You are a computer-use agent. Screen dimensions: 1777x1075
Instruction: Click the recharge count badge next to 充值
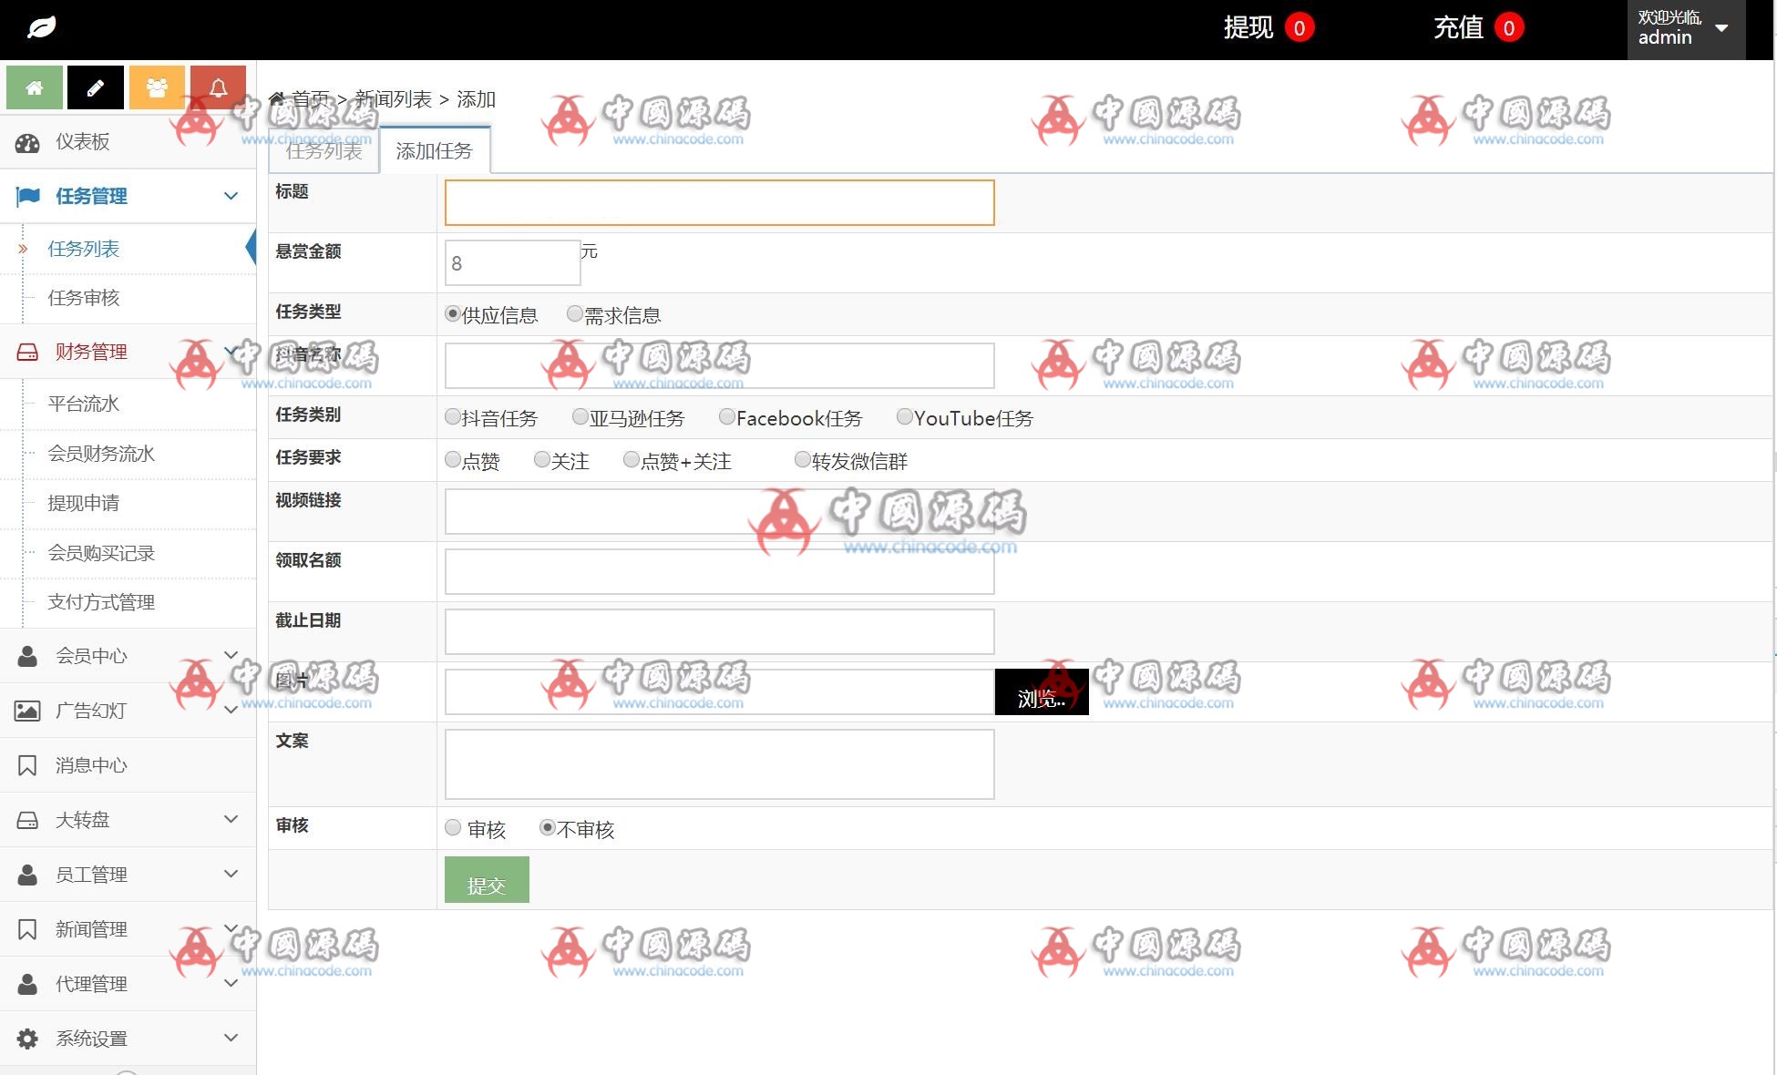[x=1509, y=28]
